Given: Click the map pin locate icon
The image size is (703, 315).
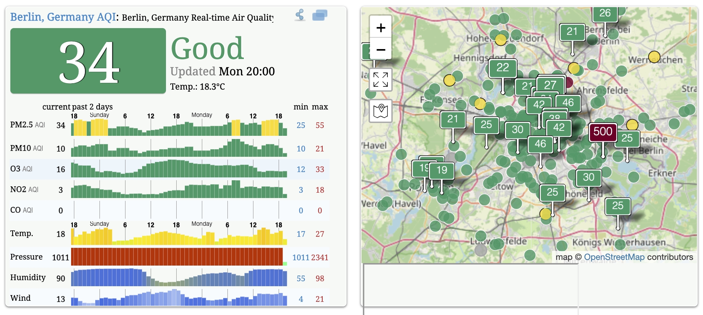Looking at the screenshot, I should click(x=381, y=111).
